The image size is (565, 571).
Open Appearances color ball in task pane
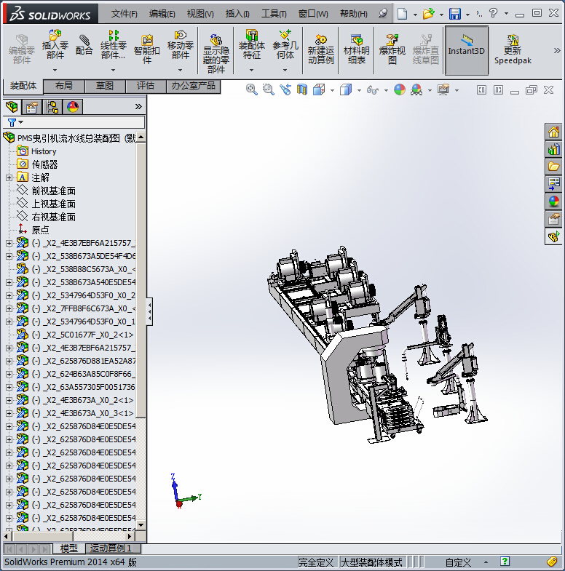click(x=553, y=201)
